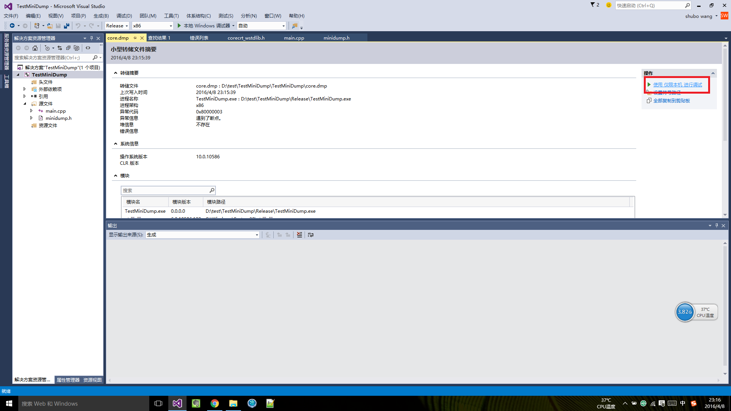Open Visual Studio from the taskbar
This screenshot has height=411, width=731.
[x=177, y=403]
